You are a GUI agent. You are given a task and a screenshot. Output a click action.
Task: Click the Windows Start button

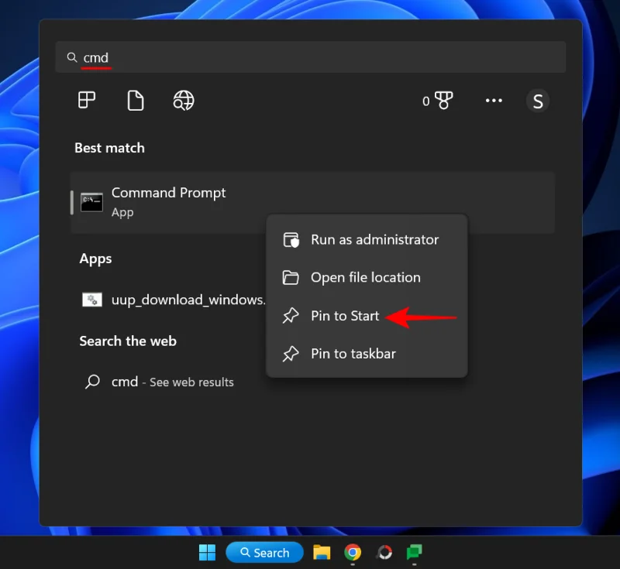pyautogui.click(x=207, y=553)
